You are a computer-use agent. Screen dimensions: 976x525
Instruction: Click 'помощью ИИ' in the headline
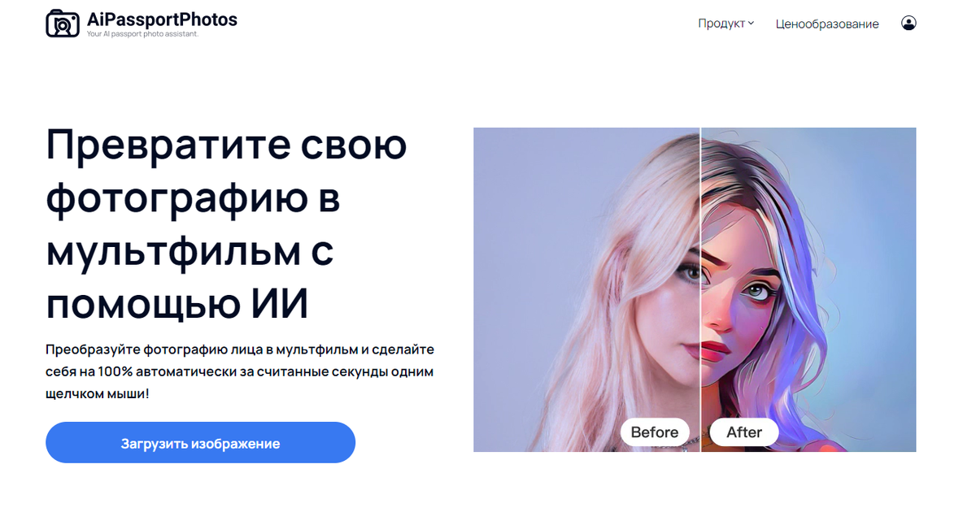pos(177,305)
